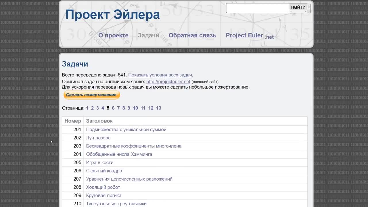Go to page 6
The width and height of the screenshot is (368, 207).
point(113,108)
